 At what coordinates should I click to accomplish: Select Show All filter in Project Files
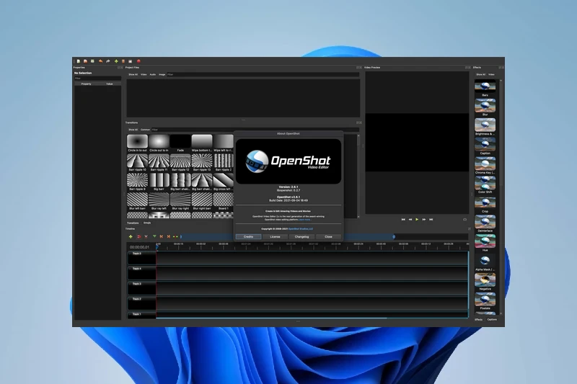pos(133,75)
